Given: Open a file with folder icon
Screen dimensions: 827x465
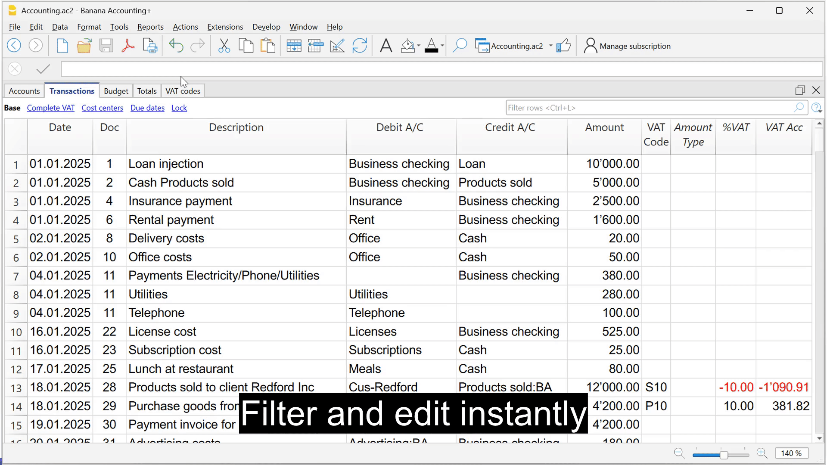Looking at the screenshot, I should tap(84, 46).
